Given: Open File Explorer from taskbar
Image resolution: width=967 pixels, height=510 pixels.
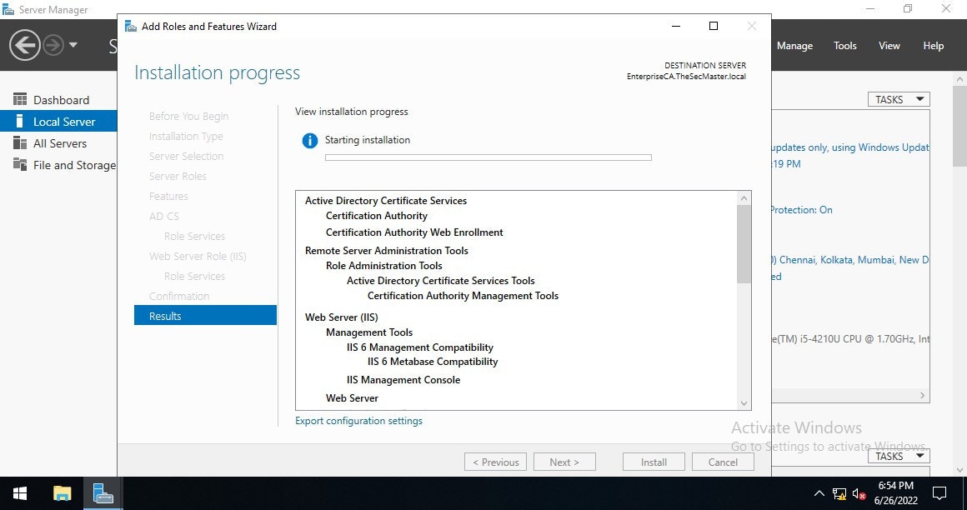Looking at the screenshot, I should click(x=63, y=493).
